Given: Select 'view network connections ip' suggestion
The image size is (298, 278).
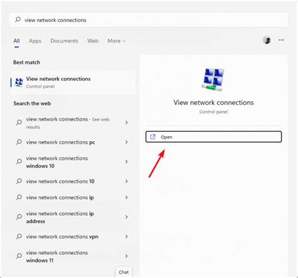Looking at the screenshot, I should pos(73,197).
